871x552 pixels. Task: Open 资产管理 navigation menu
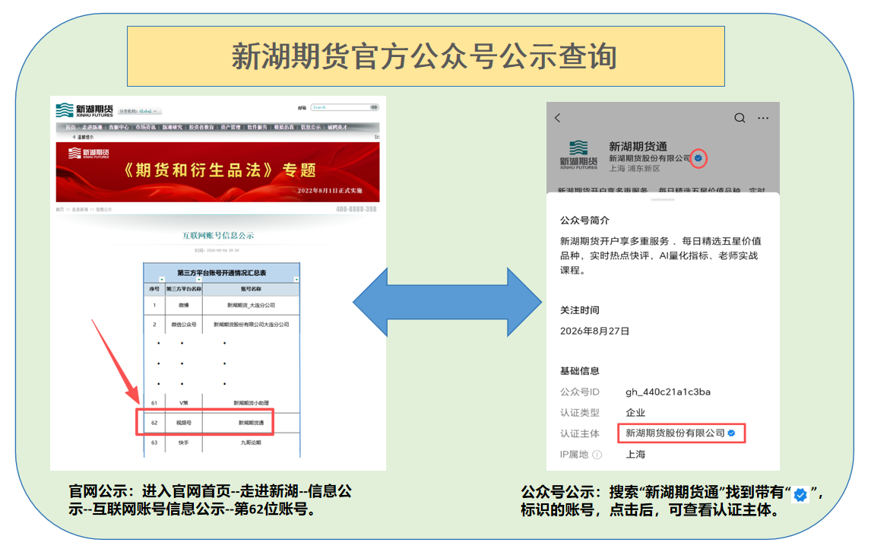(x=230, y=127)
